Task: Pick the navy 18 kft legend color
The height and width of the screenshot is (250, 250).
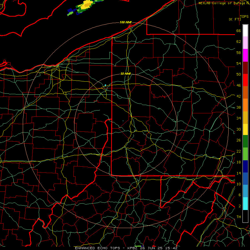Action: (245, 166)
